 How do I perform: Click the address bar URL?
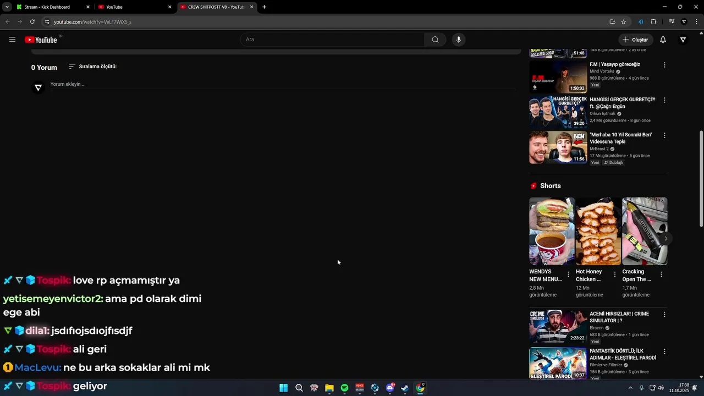coord(92,21)
